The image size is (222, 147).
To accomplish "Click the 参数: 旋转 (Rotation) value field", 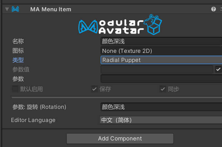I will point(161,107).
